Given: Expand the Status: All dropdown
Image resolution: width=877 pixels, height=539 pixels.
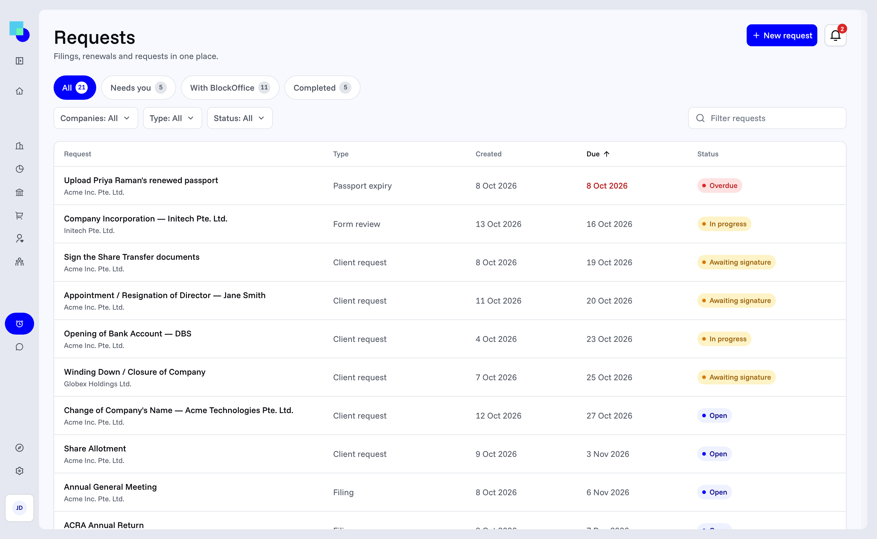Looking at the screenshot, I should coord(240,118).
